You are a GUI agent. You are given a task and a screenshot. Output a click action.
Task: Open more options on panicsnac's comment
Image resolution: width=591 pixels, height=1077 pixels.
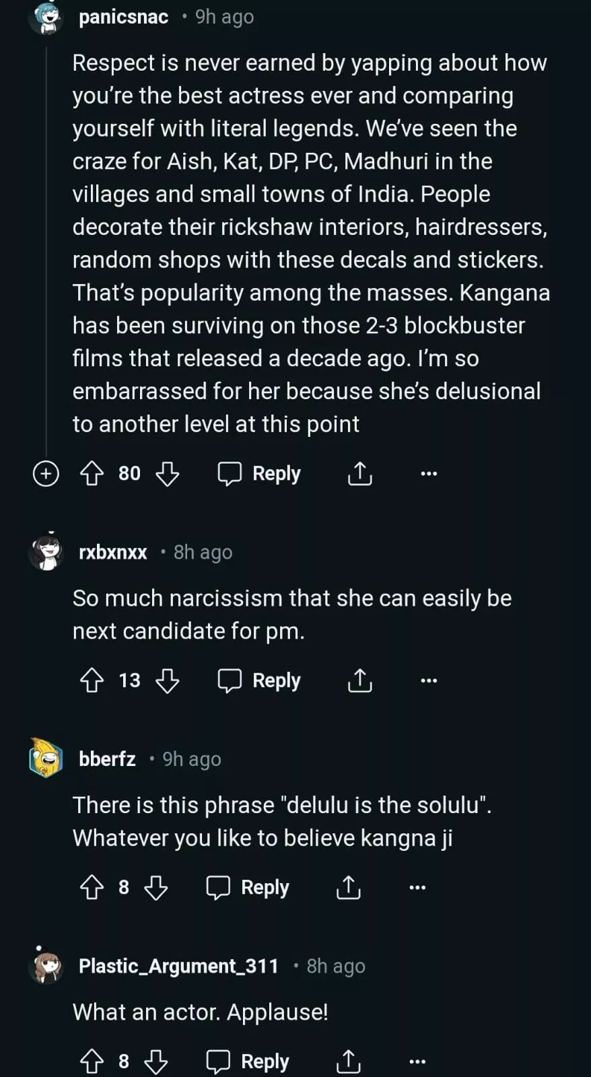tap(428, 474)
